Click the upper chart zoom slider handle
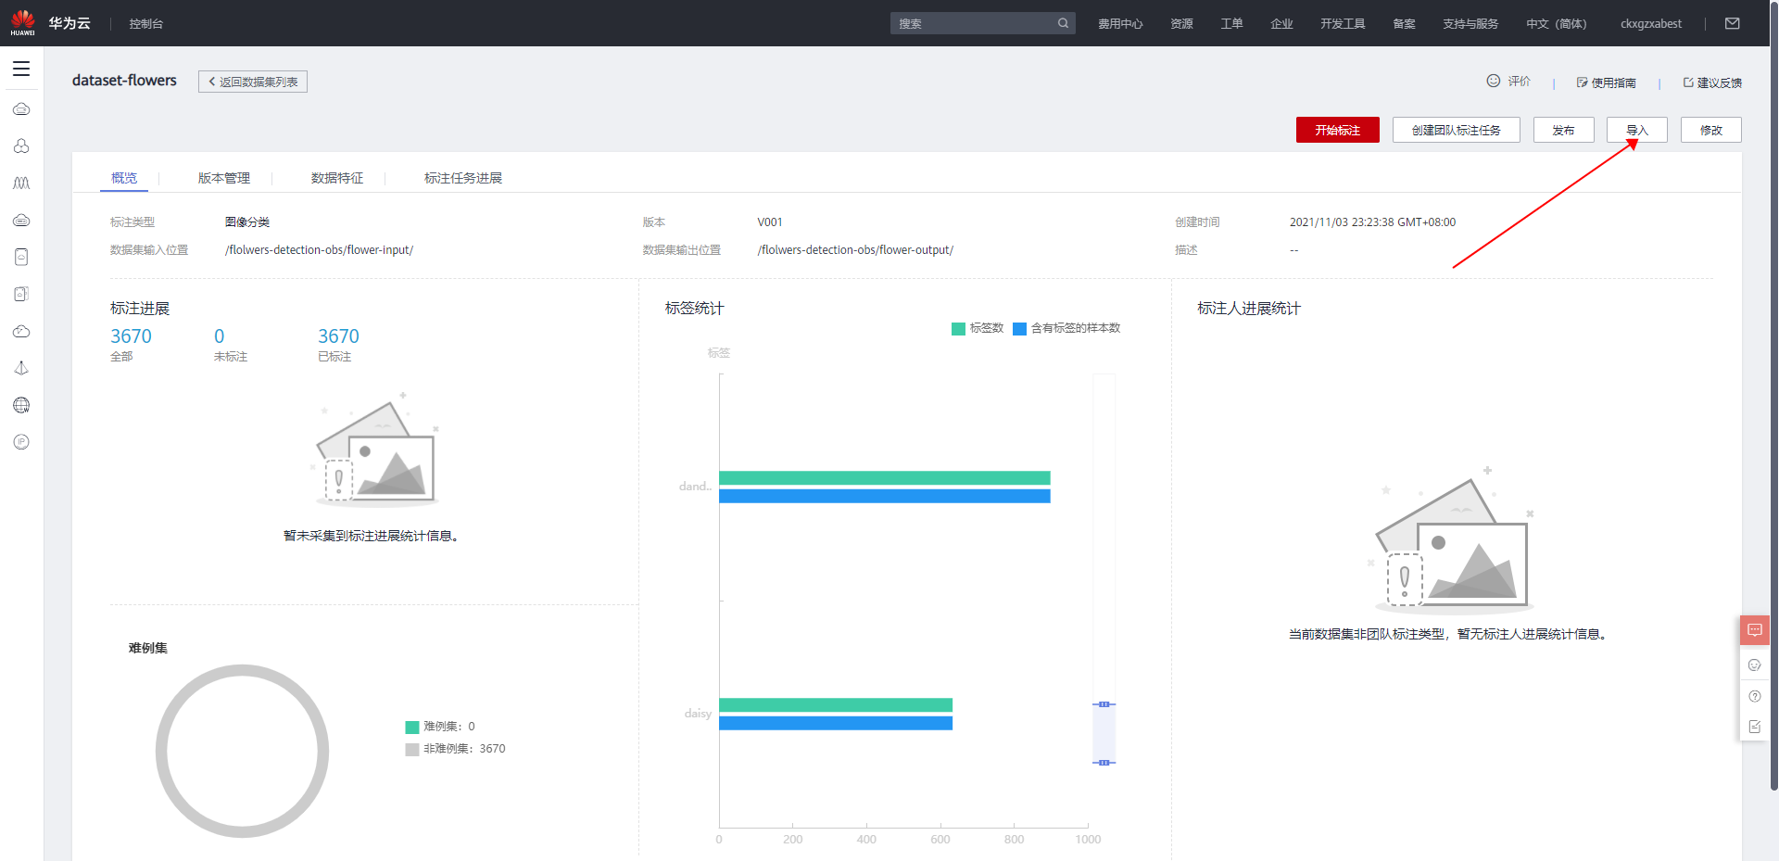Viewport: 1779px width, 861px height. coord(1104,704)
